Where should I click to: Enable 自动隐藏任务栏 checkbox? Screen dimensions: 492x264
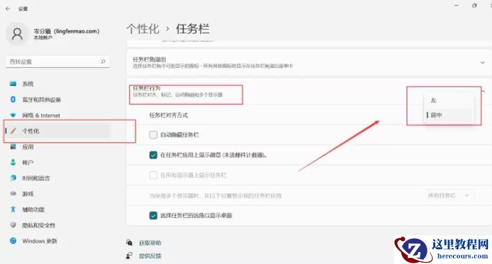[153, 135]
